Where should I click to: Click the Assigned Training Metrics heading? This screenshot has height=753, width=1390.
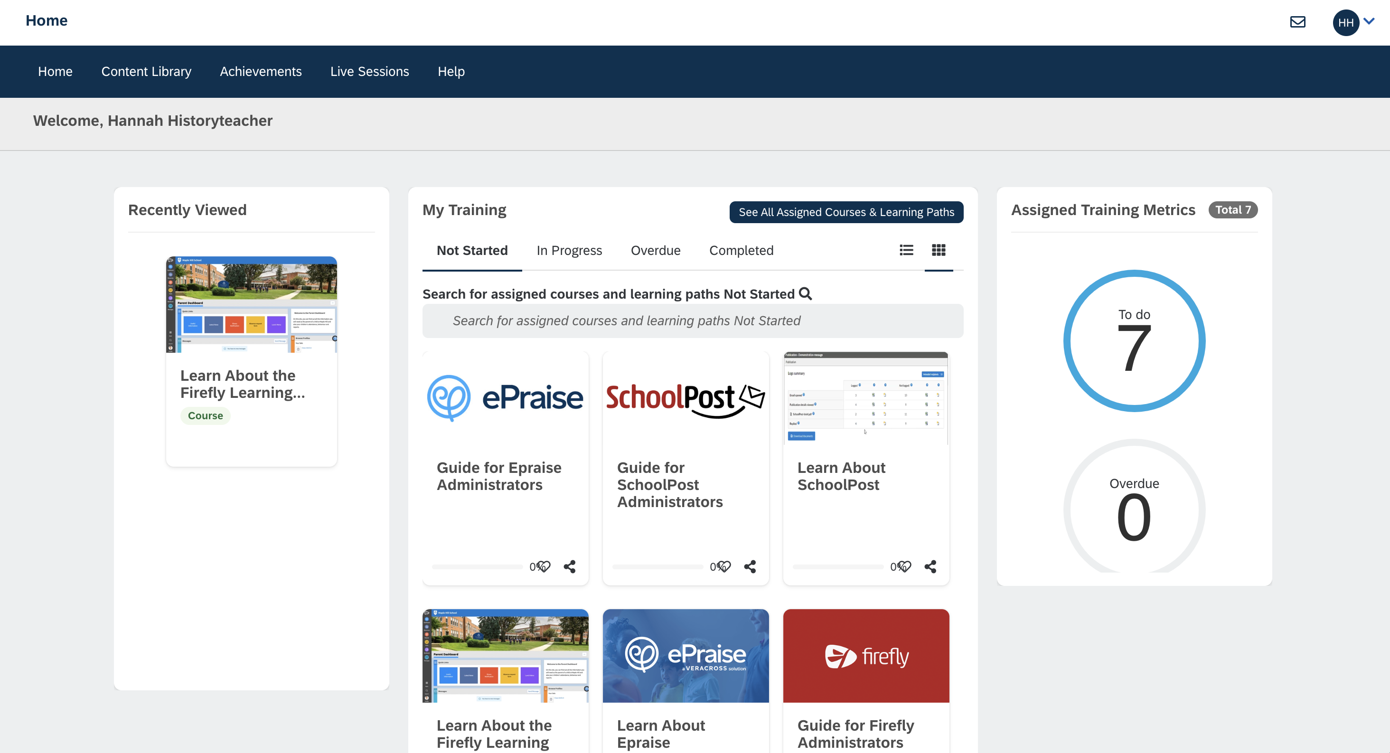click(1103, 210)
